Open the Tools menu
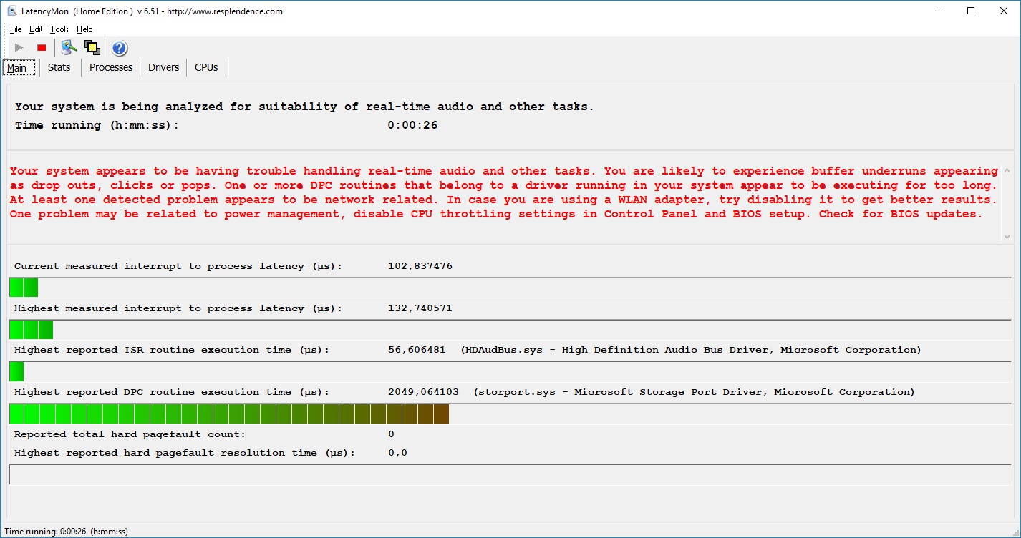This screenshot has height=538, width=1021. point(59,29)
